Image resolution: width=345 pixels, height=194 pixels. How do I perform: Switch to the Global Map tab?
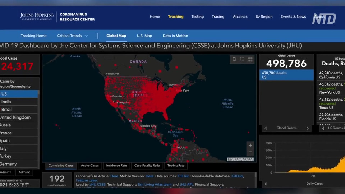click(x=116, y=36)
